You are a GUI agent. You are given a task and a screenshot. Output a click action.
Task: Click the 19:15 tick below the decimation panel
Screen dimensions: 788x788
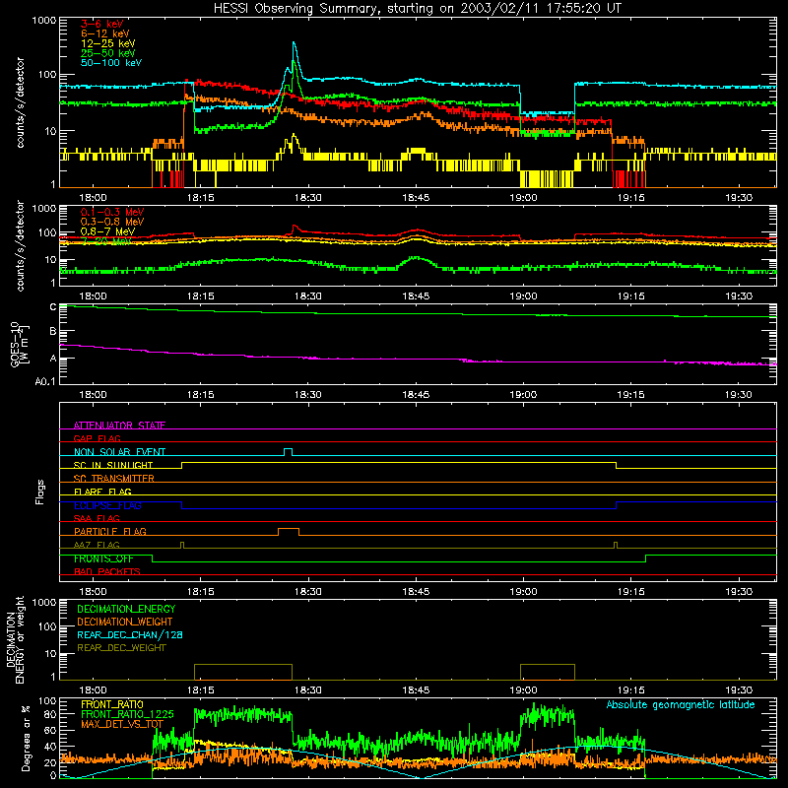click(x=630, y=690)
